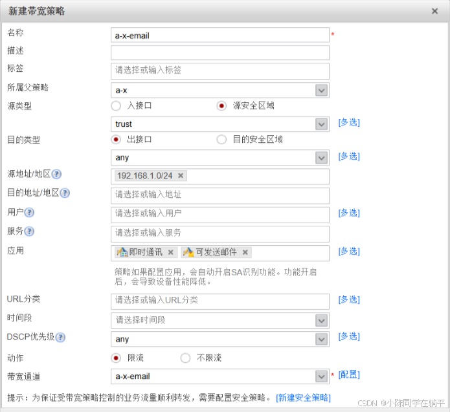Click the 服务 input field
The height and width of the screenshot is (412, 450).
(220, 234)
